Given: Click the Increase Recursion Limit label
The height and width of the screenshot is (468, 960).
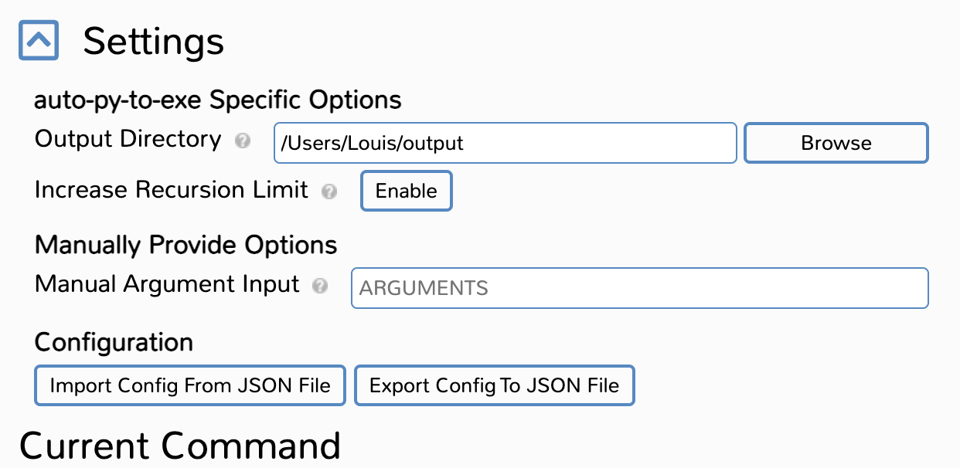Looking at the screenshot, I should pos(172,190).
